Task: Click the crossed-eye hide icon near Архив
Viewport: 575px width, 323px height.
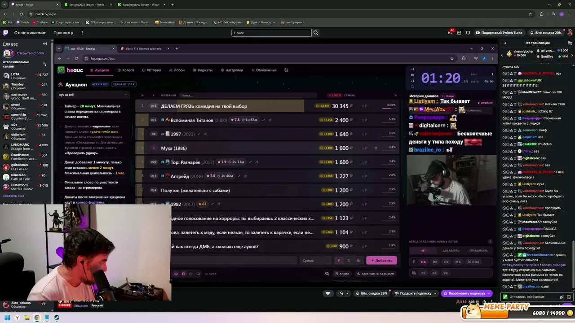Action: tap(327, 274)
